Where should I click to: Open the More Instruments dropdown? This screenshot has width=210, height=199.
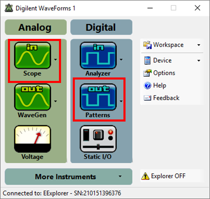[x=69, y=177]
